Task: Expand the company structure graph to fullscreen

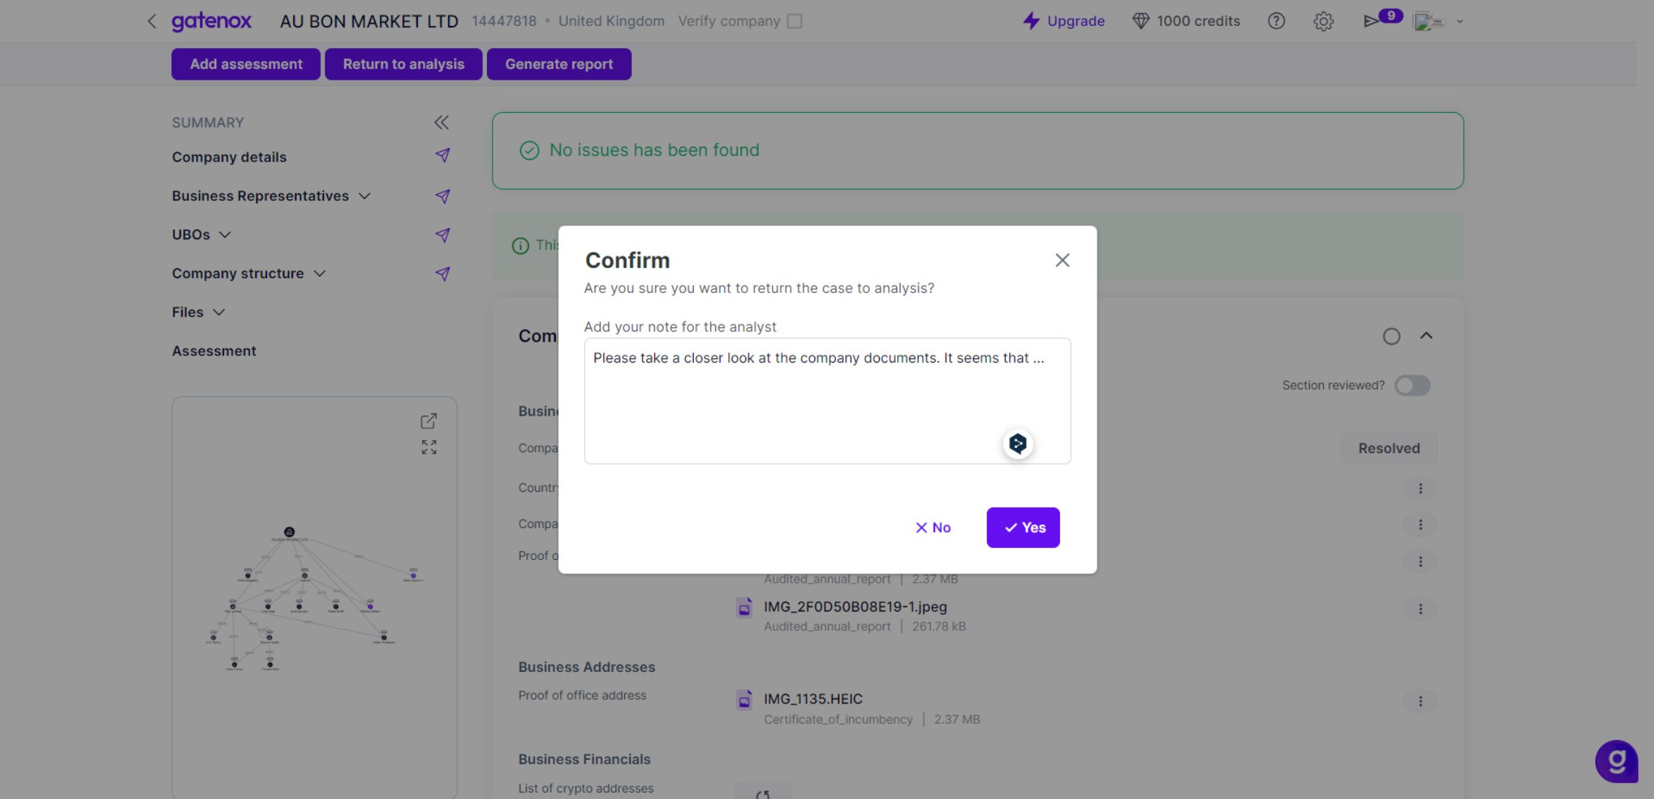Action: point(429,447)
